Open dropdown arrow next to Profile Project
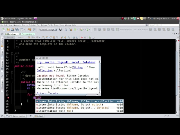Screen dimensions: 180x135 (90, 30)
